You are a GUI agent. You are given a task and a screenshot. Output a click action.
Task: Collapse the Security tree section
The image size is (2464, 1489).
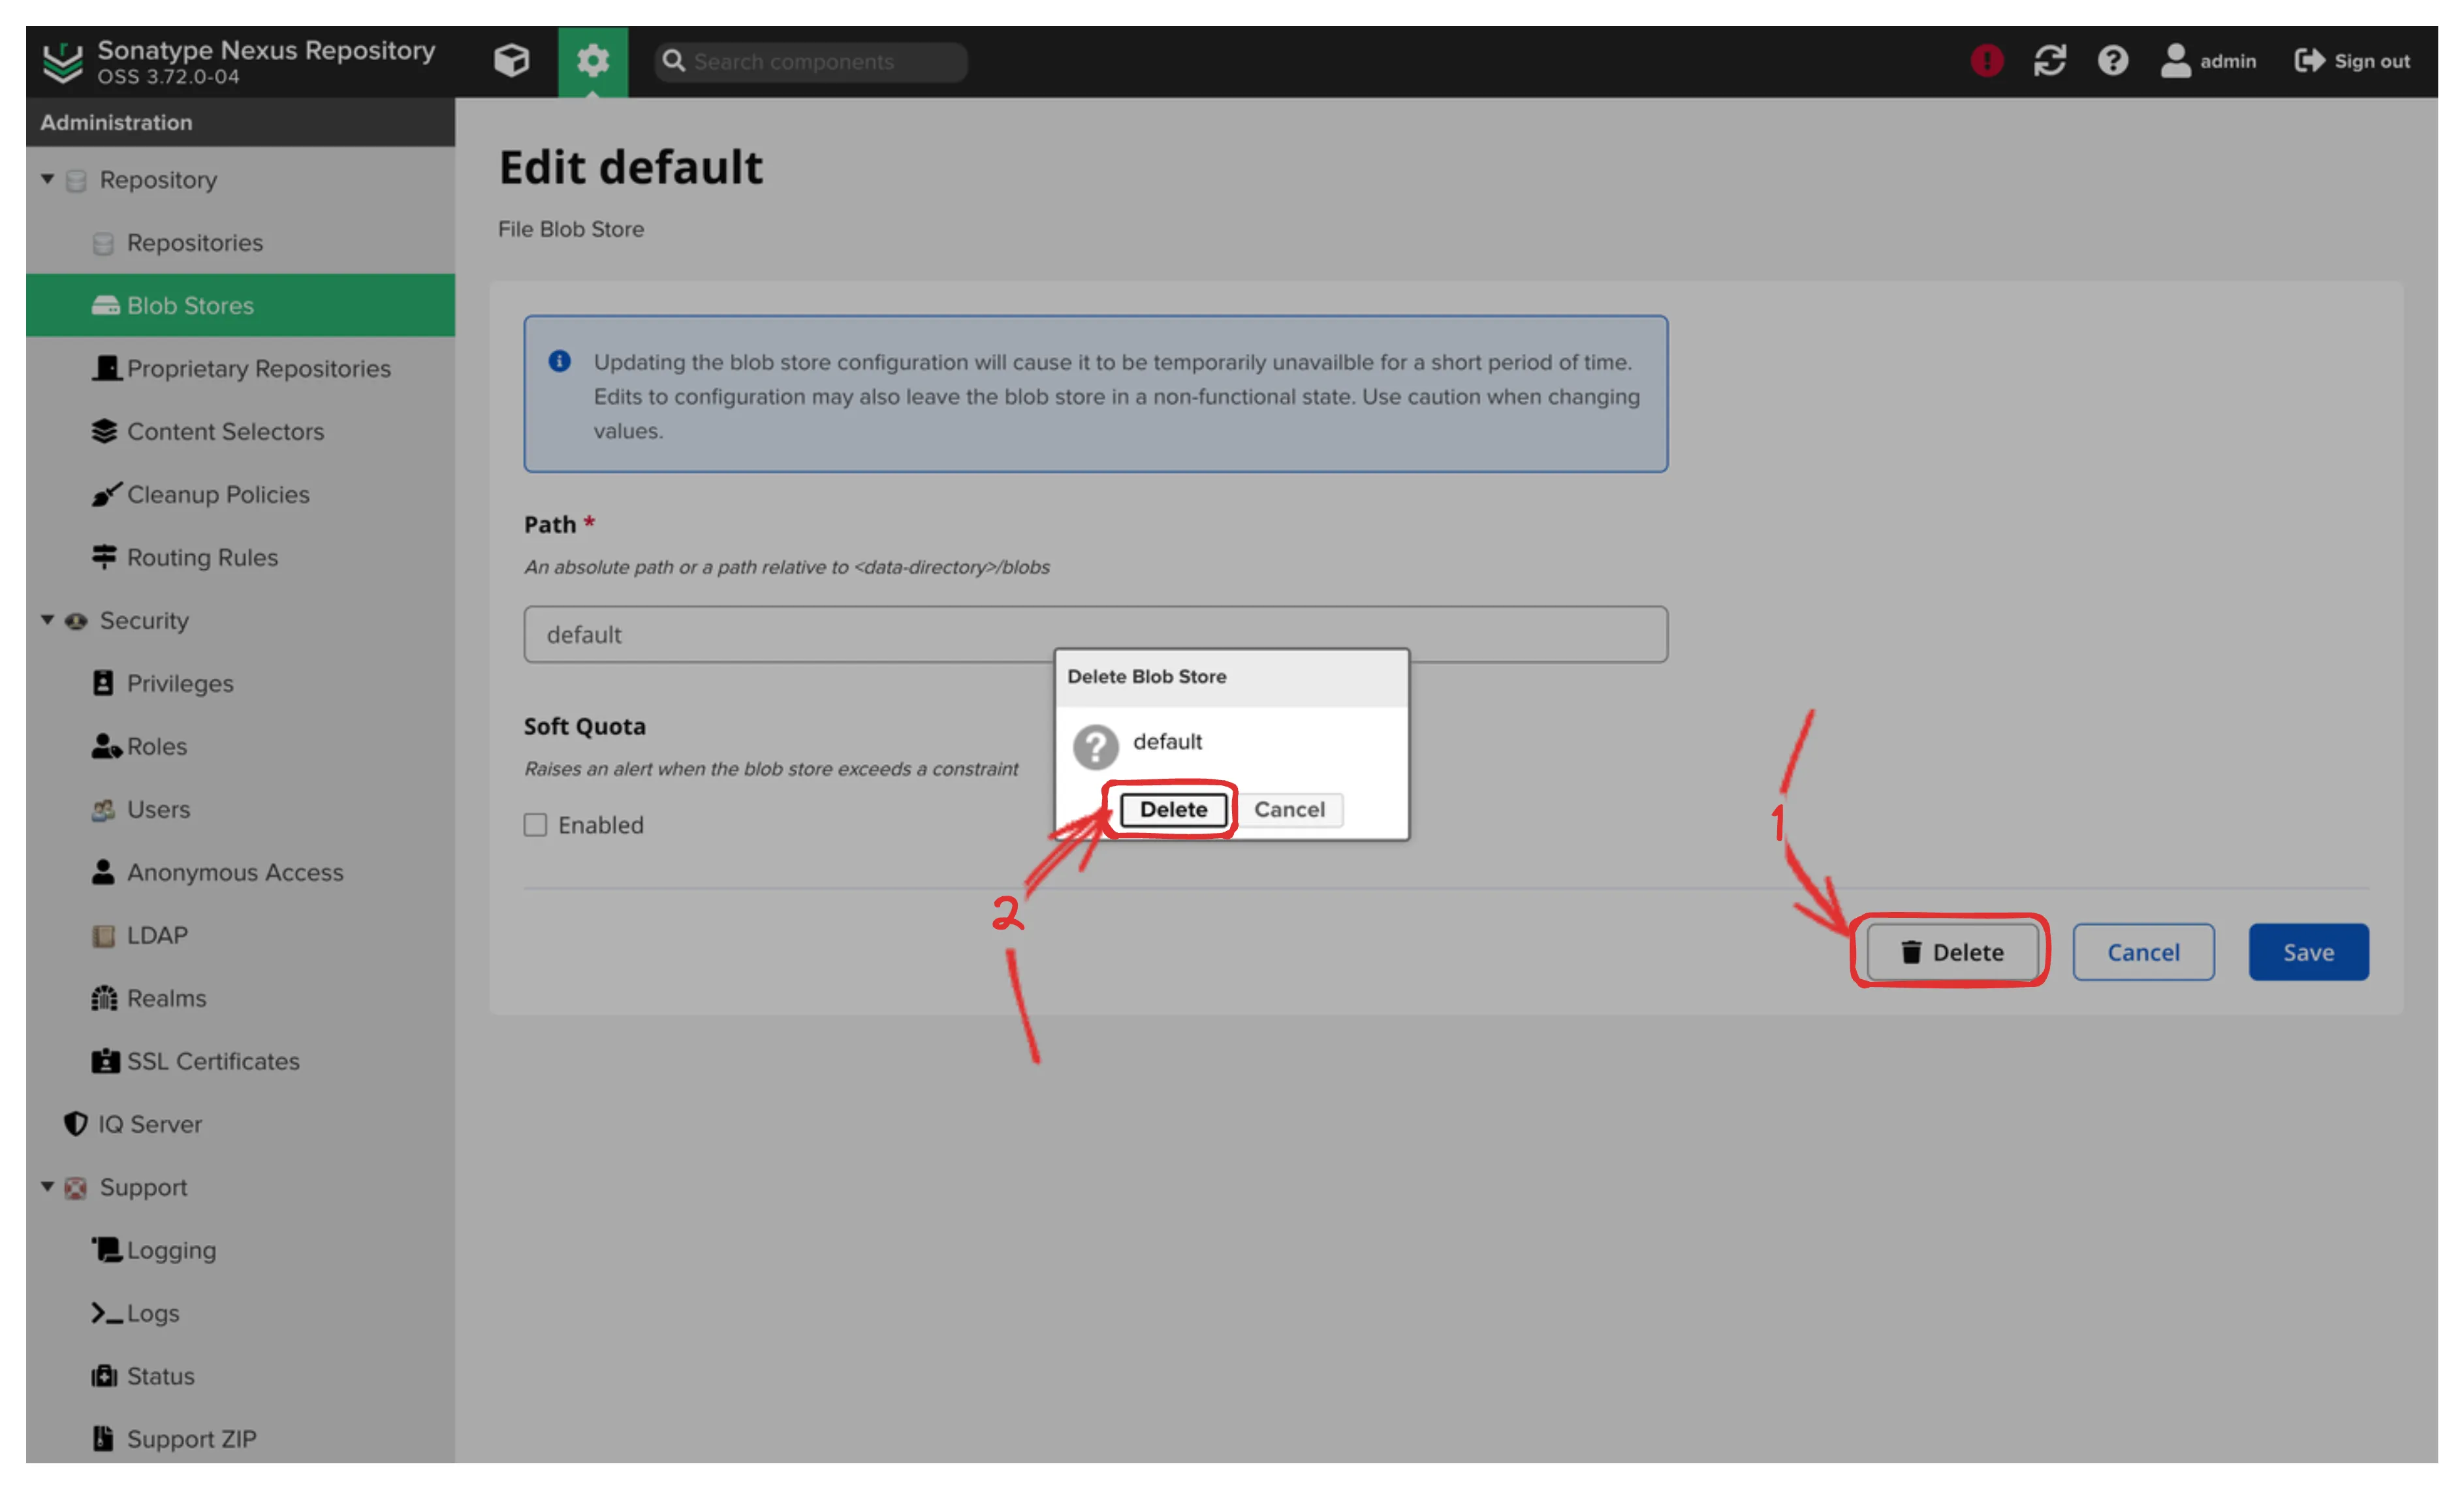point(47,620)
